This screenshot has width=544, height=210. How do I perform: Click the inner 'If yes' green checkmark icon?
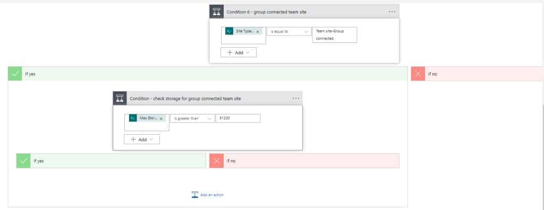point(23,161)
